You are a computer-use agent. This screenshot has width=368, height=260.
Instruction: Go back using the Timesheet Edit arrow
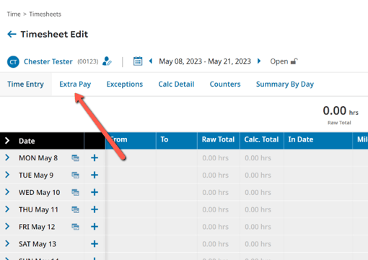tap(12, 34)
